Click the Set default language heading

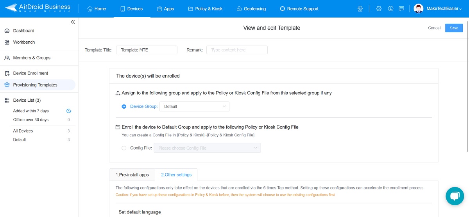click(140, 212)
